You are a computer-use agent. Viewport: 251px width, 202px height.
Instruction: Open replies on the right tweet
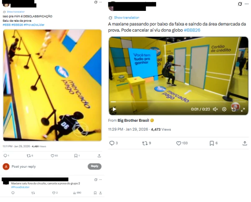click(112, 143)
